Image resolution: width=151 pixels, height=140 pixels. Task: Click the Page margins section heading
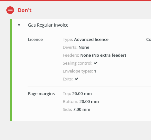pyautogui.click(x=41, y=94)
